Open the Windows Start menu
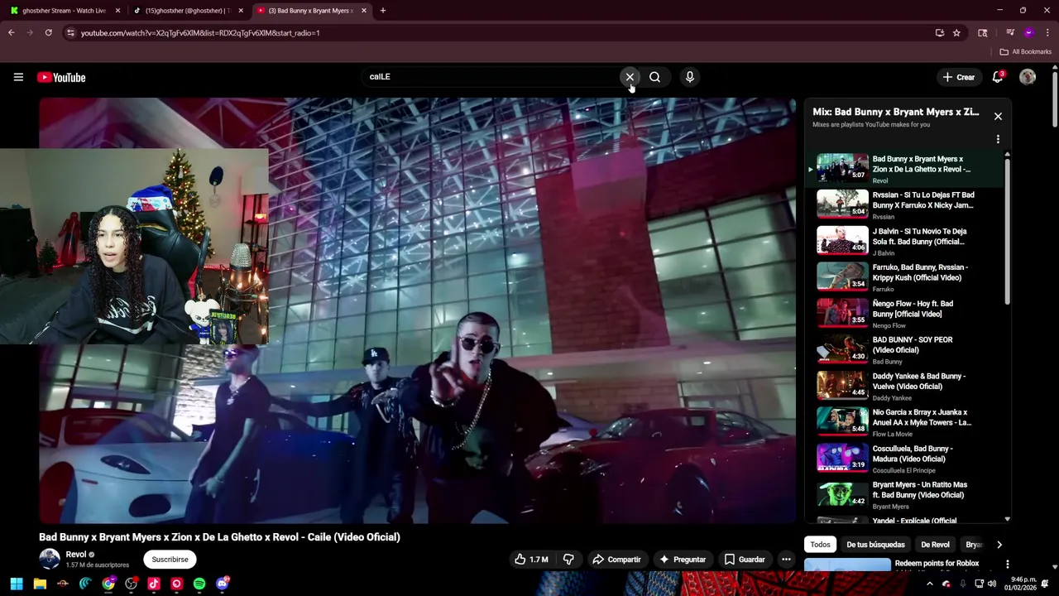Screen dimensions: 1059x596 coord(17,584)
